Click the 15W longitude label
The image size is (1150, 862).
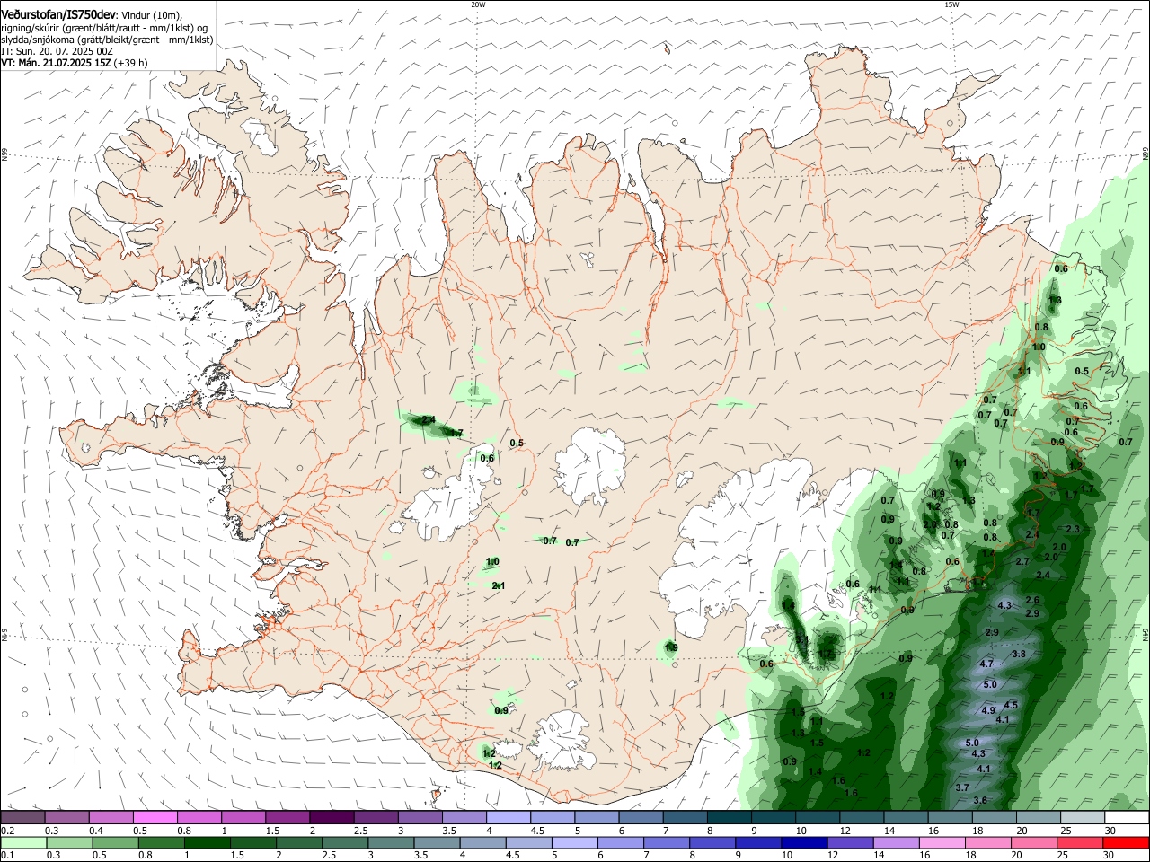coord(951,4)
